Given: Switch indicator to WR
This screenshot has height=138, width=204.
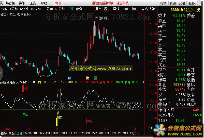Looking at the screenshot, I should [120, 133].
